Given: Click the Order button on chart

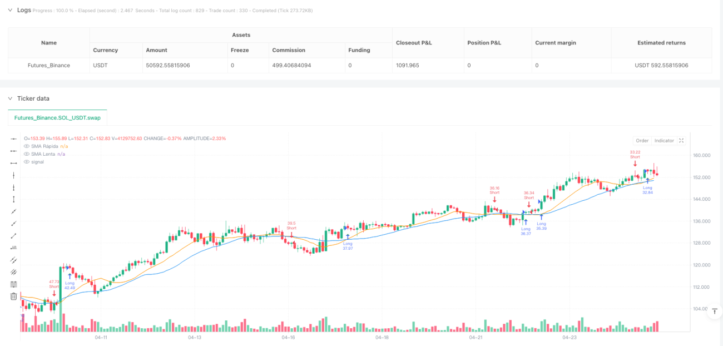Looking at the screenshot, I should (642, 141).
